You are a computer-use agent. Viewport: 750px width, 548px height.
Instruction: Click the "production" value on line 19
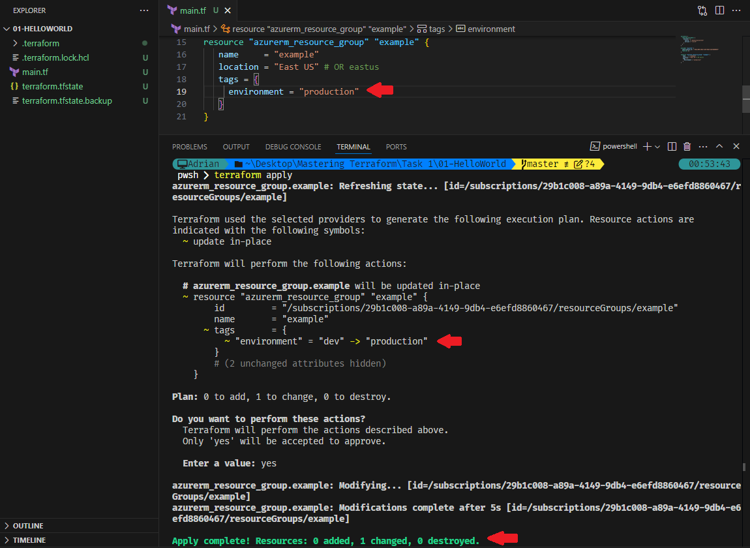tap(329, 92)
